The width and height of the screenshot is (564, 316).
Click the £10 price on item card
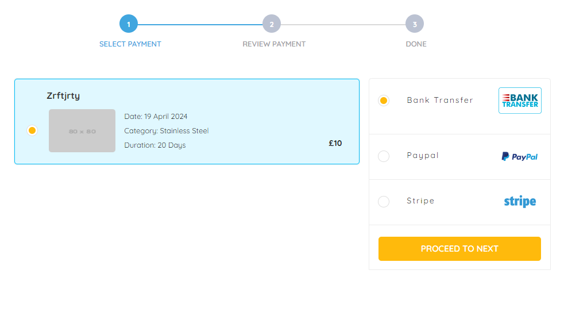coord(335,143)
